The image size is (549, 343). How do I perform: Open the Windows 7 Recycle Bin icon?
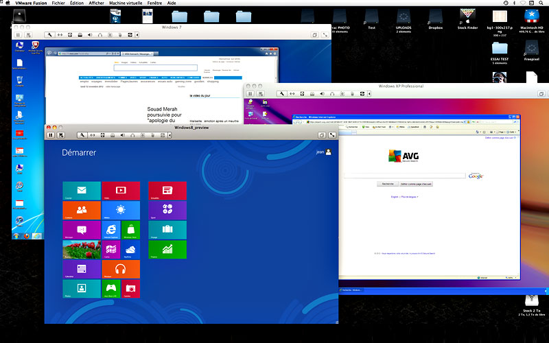coord(20,81)
